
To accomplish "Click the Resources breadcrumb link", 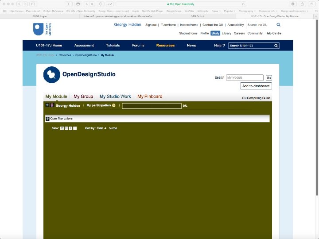I will (65, 55).
